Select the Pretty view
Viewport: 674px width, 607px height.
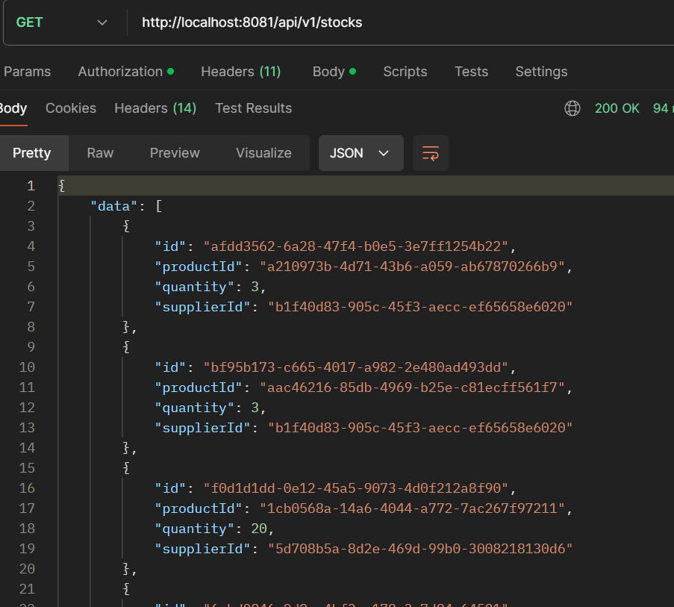[x=32, y=153]
